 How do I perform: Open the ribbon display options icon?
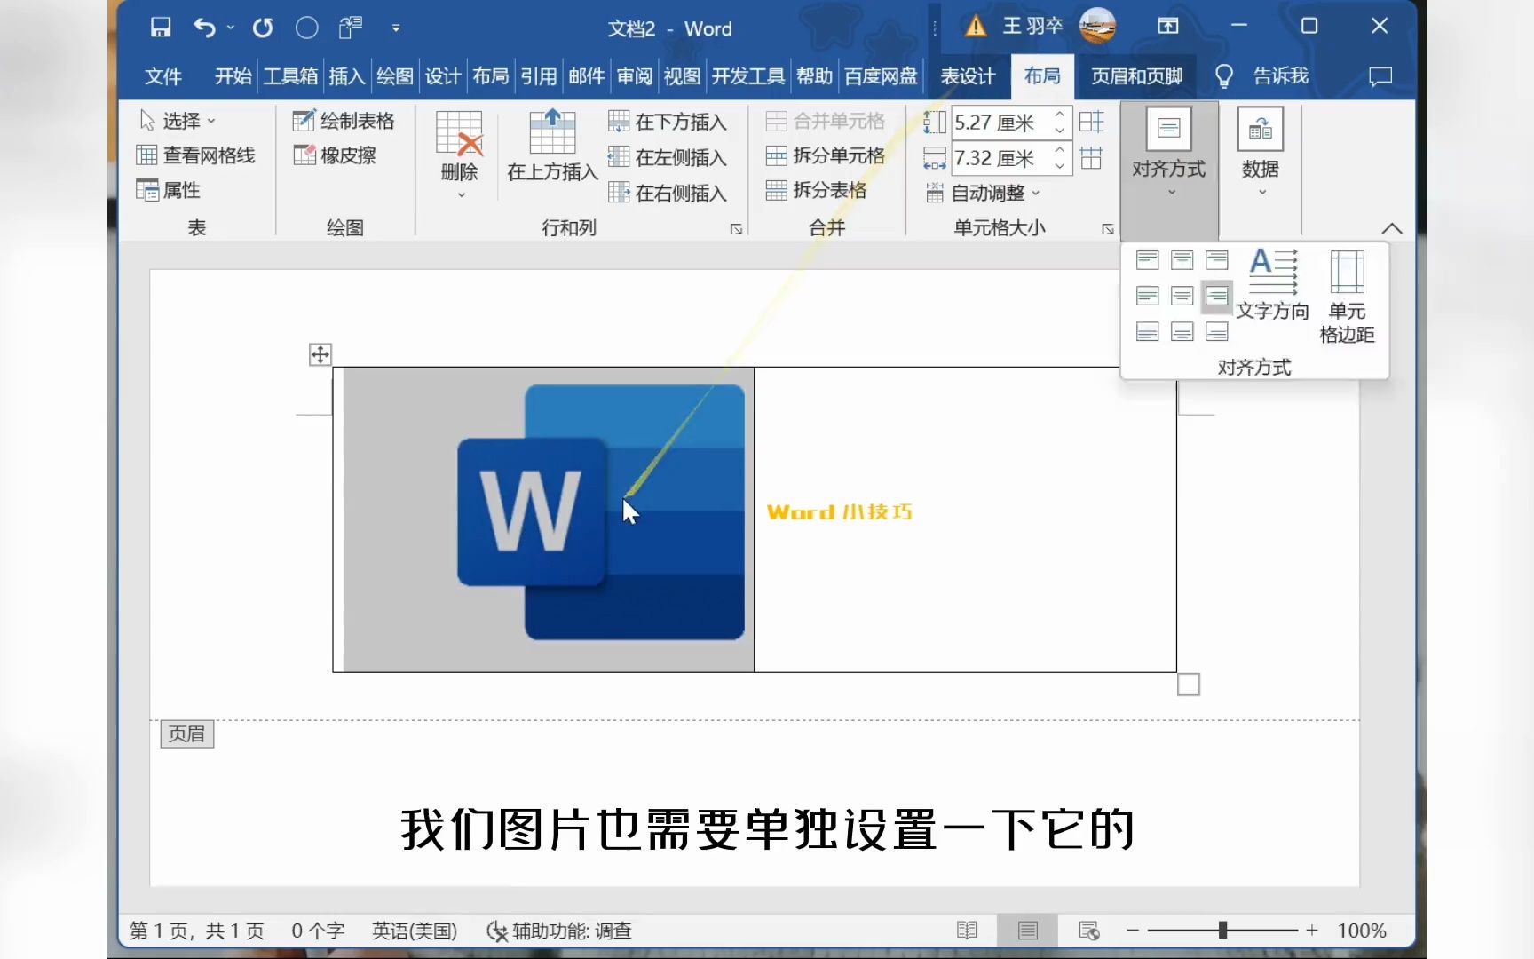coord(1168,27)
